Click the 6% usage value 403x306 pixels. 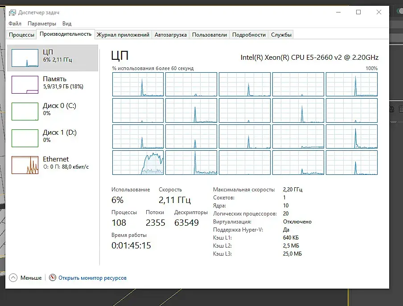coord(117,200)
